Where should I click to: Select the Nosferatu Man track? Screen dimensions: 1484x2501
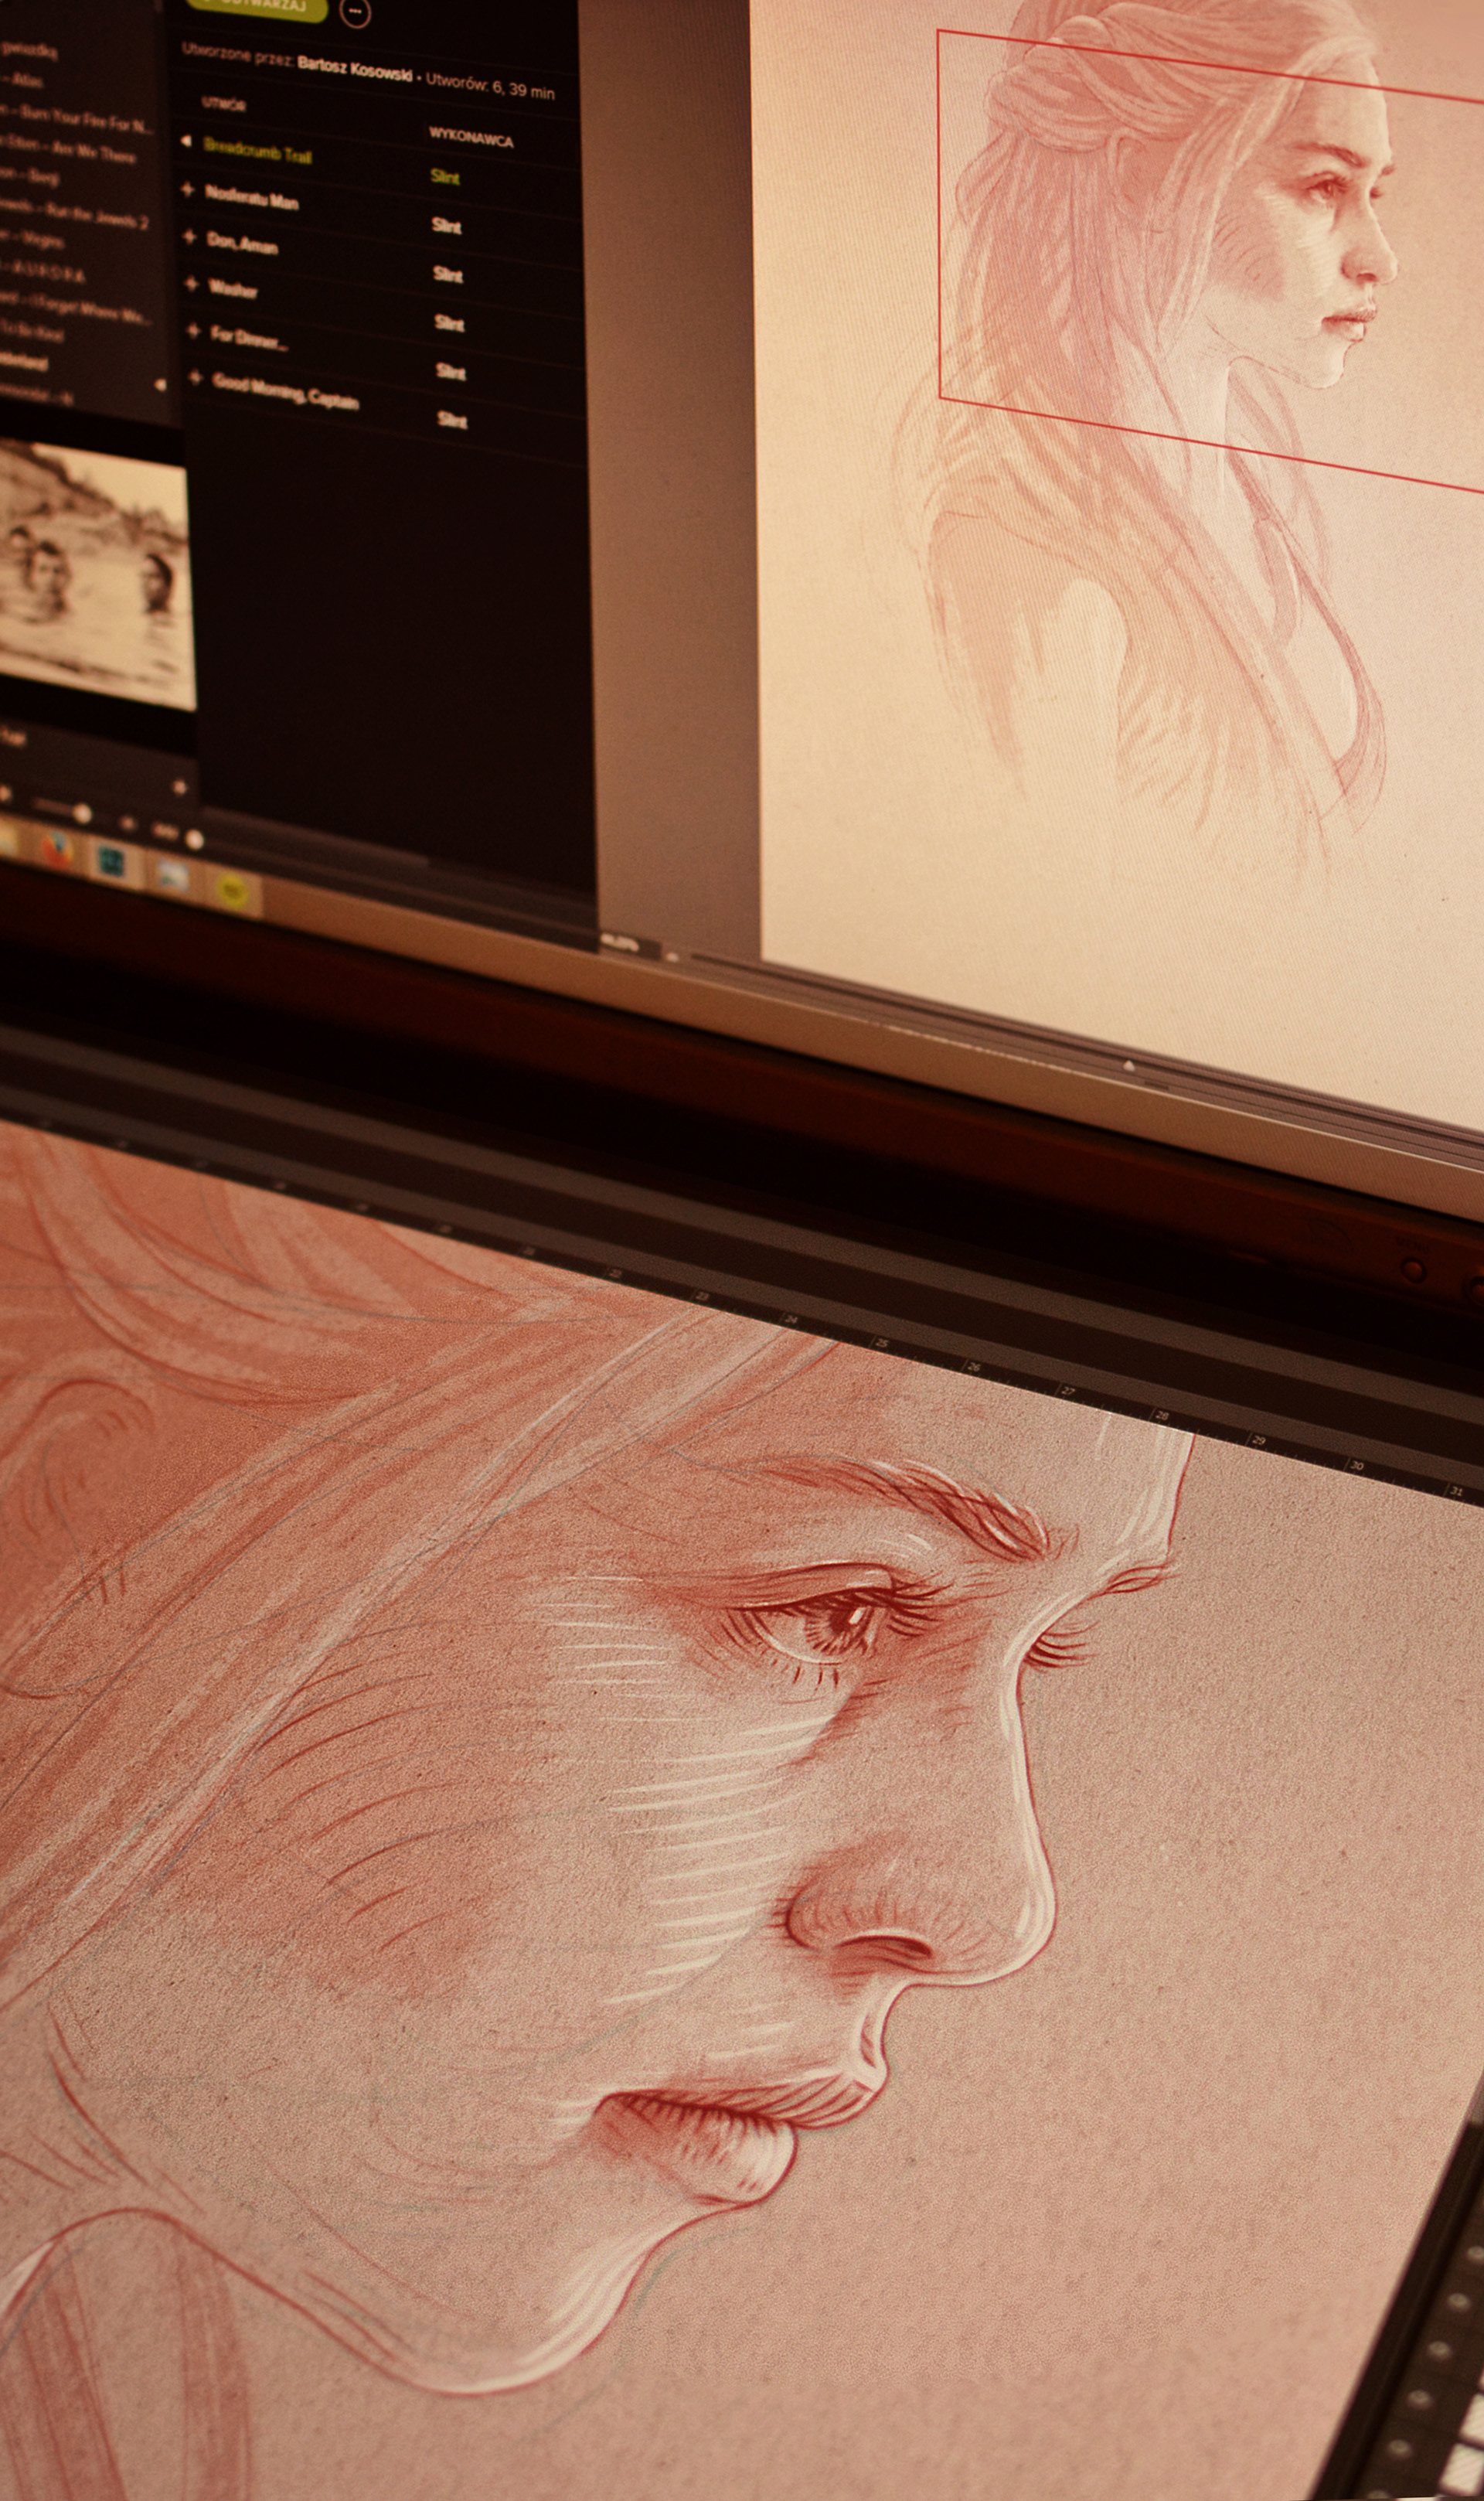tap(252, 198)
